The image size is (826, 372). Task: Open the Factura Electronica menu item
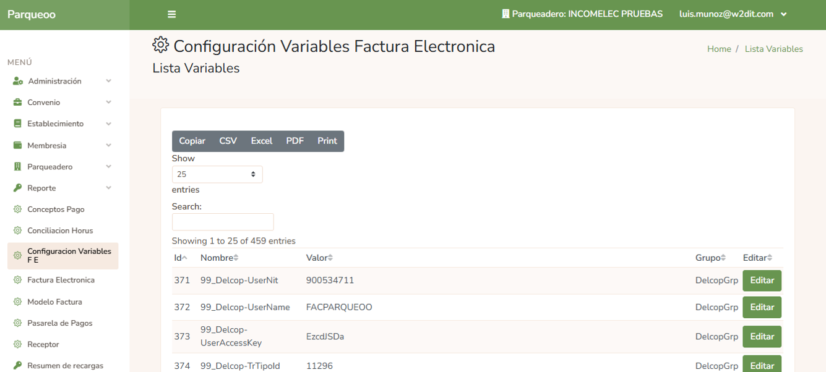point(61,280)
